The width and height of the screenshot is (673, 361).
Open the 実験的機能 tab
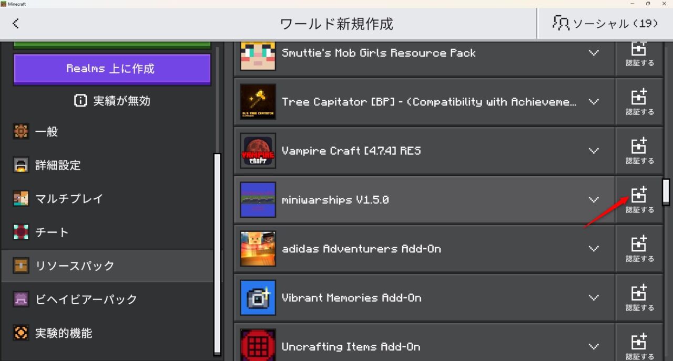tap(108, 333)
